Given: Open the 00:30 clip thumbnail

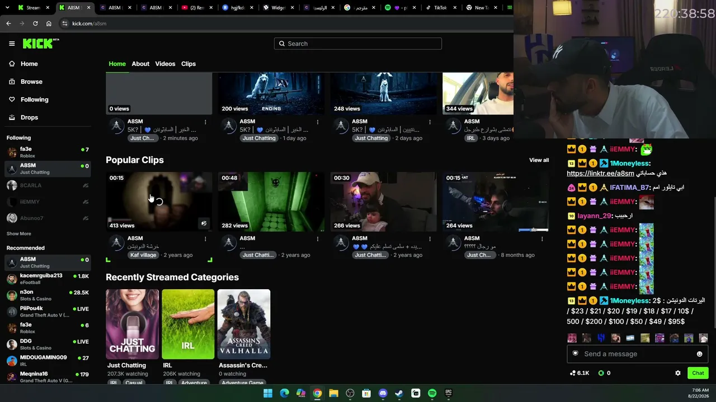Looking at the screenshot, I should tap(384, 202).
